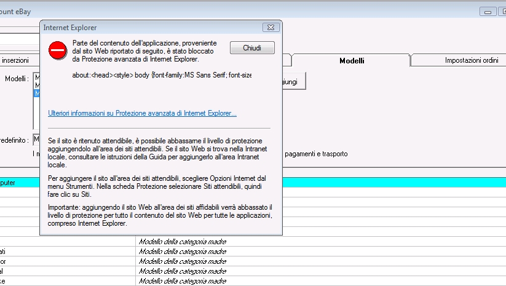
Task: Select the highlighted item in Modelli list
Action: coord(37,93)
